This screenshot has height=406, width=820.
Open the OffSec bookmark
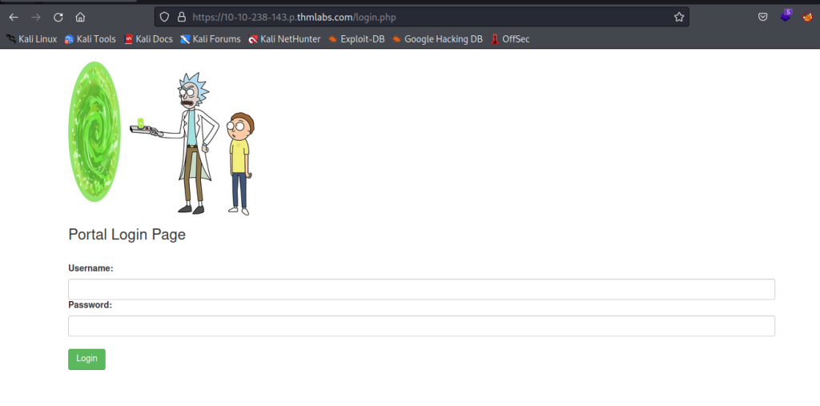[x=510, y=39]
